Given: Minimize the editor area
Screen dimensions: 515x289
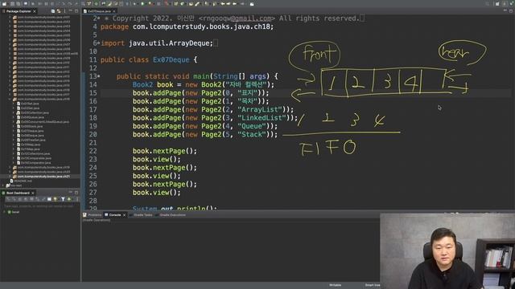Looking at the screenshot, I should (x=505, y=10).
